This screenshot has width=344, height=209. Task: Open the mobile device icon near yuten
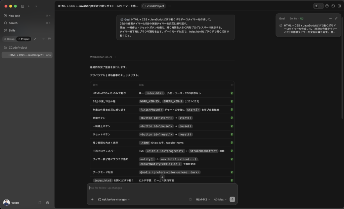[40, 203]
